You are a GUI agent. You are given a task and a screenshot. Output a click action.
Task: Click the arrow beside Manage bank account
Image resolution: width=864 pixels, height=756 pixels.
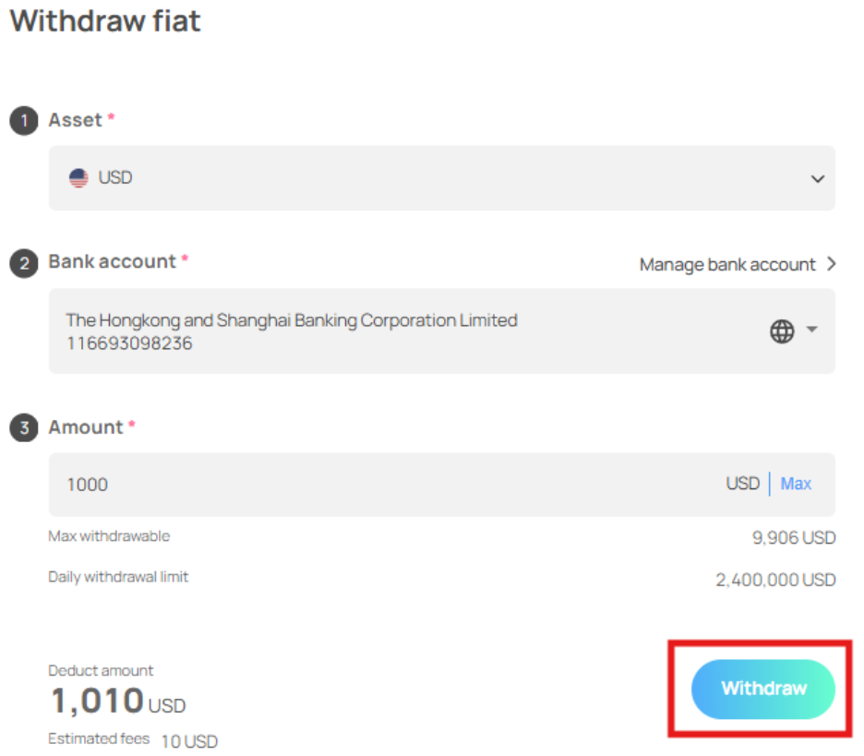click(x=831, y=264)
